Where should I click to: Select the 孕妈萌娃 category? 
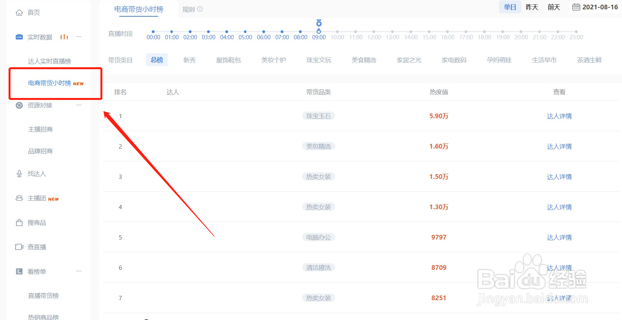[499, 60]
